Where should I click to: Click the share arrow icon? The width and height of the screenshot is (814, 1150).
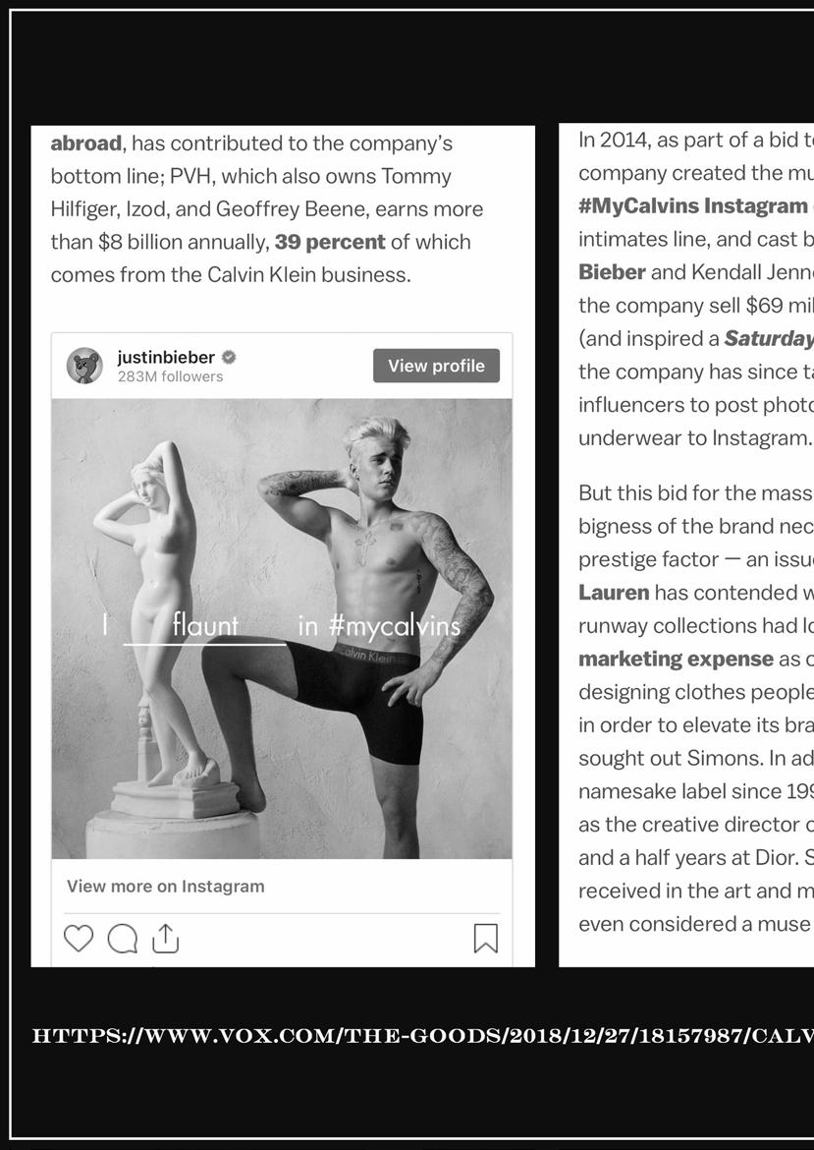pos(166,939)
